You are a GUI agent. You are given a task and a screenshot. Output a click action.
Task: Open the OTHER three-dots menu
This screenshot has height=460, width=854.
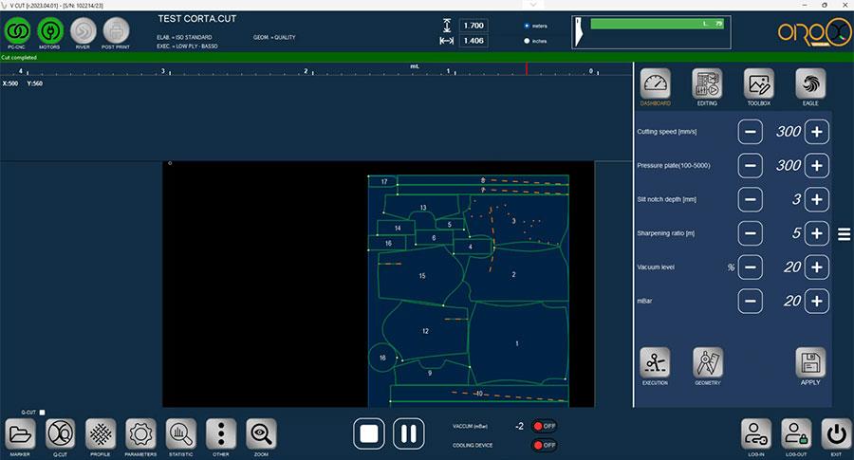click(221, 433)
